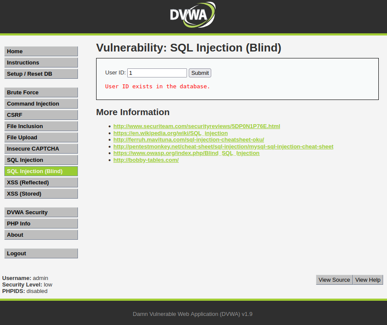Open Setup / Reset DB page
The image size is (387, 325).
41,74
